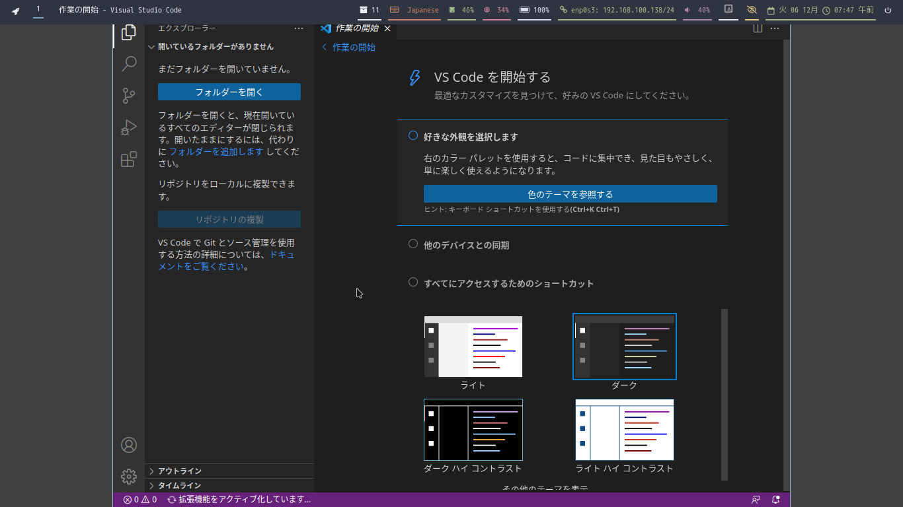
Task: Click the crossed-out eye icon in system bar
Action: click(752, 10)
